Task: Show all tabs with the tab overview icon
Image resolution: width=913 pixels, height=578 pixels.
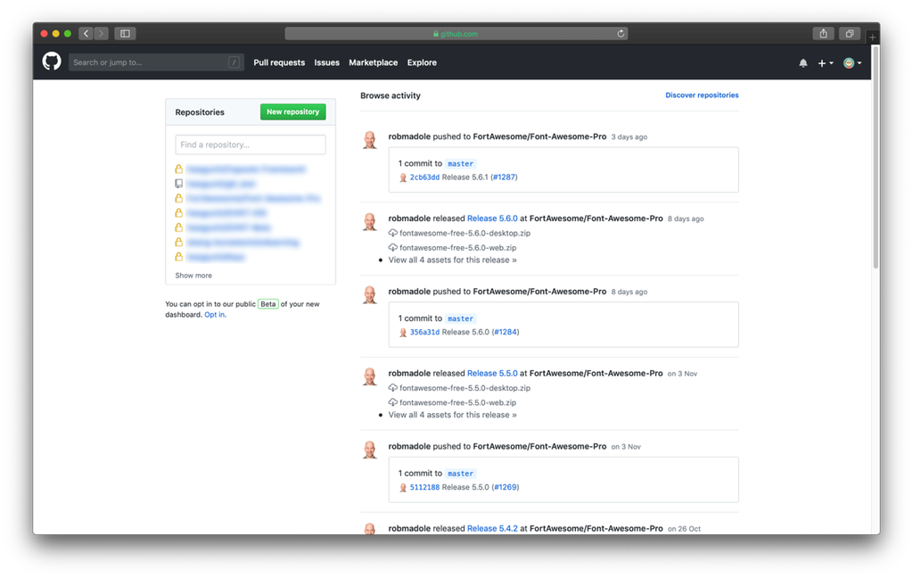Action: (x=850, y=34)
